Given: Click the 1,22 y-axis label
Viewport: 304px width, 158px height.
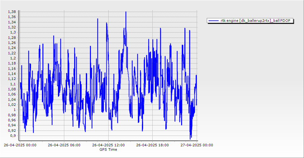Looking at the screenshot, I should (12, 53).
